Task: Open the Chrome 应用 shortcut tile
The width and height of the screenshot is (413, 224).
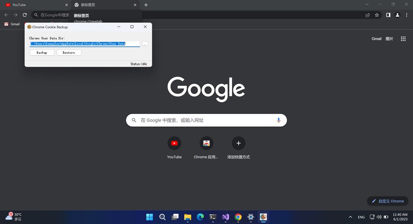Action: [206, 147]
